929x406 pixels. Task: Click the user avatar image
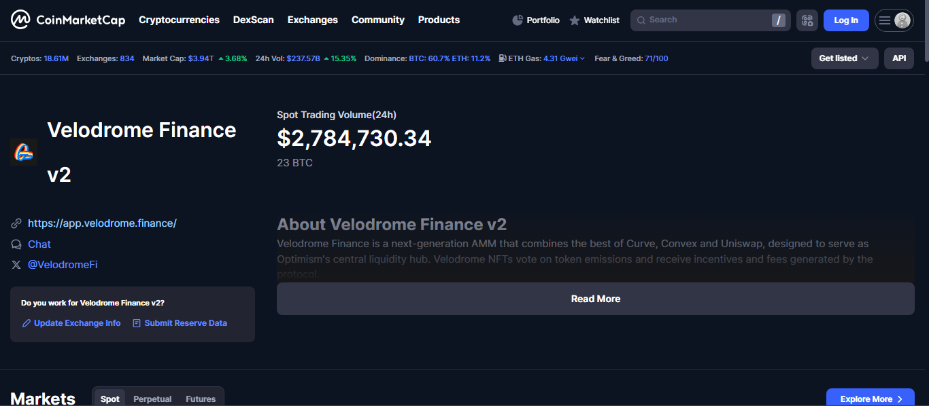[902, 20]
